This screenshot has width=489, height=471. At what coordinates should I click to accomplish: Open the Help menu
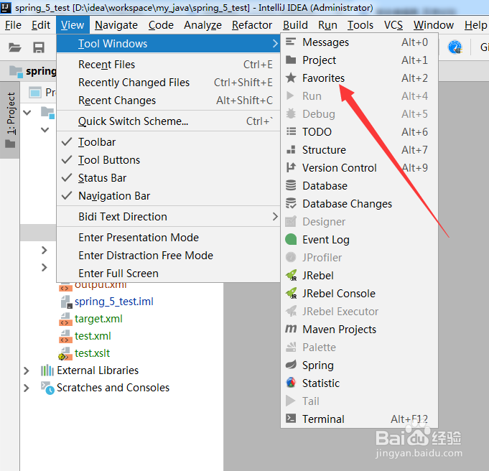(x=475, y=25)
